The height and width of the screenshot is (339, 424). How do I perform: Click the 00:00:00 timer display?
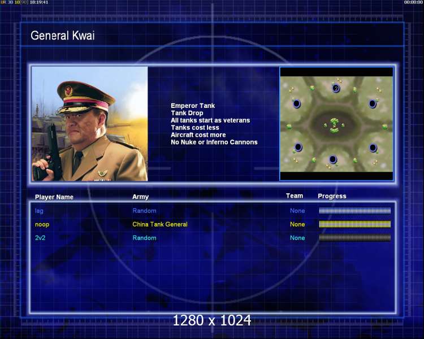(413, 2)
